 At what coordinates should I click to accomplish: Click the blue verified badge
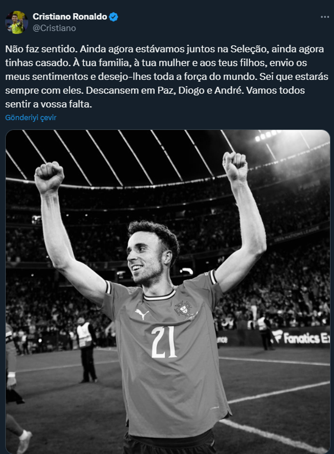tap(114, 17)
